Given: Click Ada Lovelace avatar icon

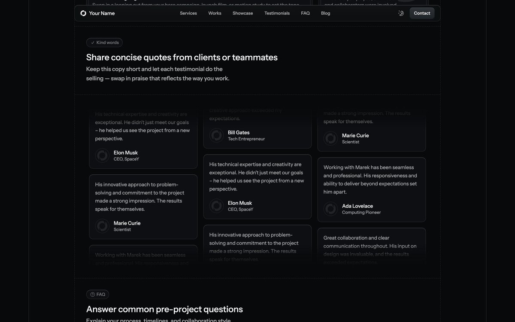Looking at the screenshot, I should [331, 209].
